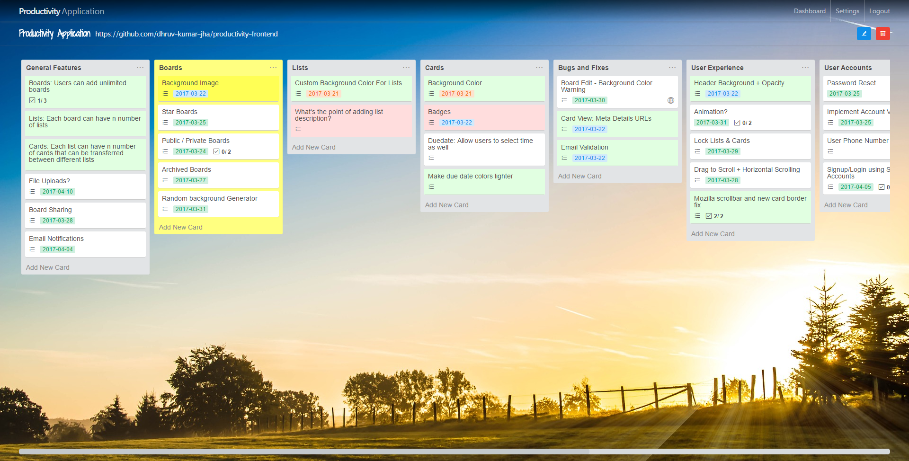909x461 pixels.
Task: Open User Experience list options menu
Action: tap(805, 68)
